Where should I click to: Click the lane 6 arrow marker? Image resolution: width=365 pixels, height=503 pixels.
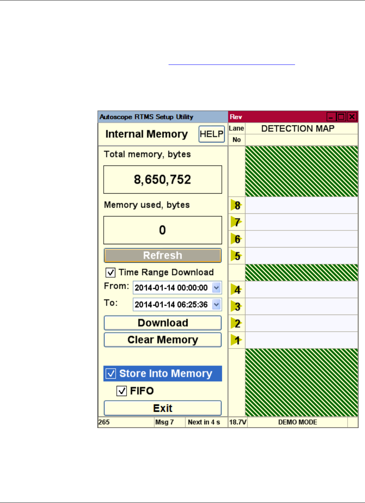click(x=236, y=239)
